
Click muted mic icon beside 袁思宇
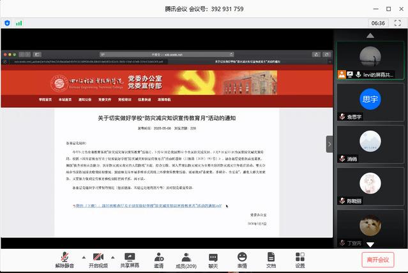point(342,117)
